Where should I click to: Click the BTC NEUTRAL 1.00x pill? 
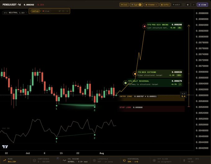point(15,13)
